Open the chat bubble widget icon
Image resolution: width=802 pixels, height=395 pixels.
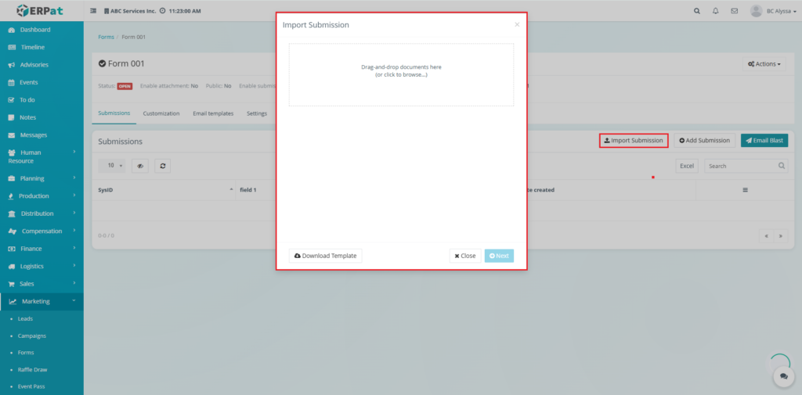(x=782, y=376)
